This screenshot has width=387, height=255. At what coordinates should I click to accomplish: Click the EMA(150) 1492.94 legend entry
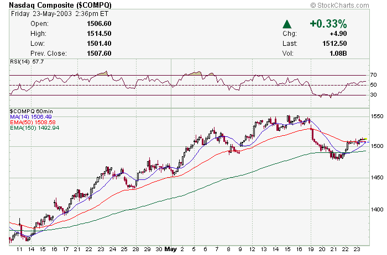click(34, 128)
